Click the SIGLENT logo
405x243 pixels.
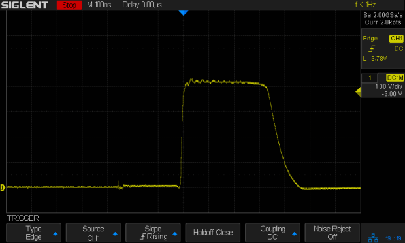(x=25, y=5)
